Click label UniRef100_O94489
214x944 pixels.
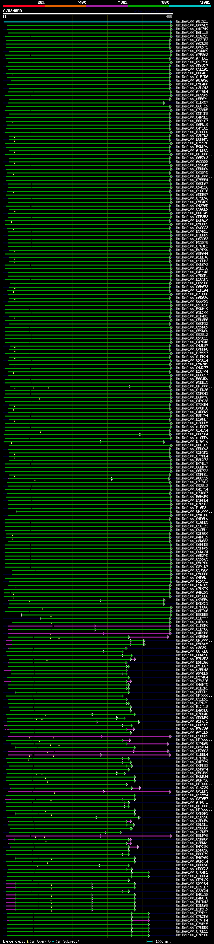[x=192, y=51]
